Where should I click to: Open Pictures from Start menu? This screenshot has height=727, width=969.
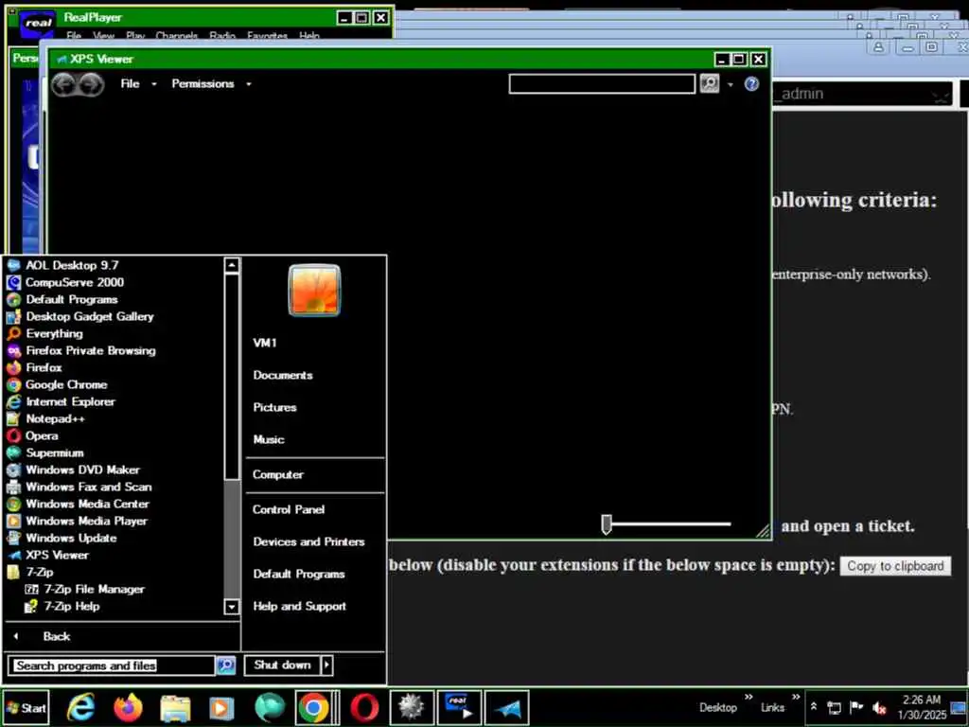[x=274, y=407]
